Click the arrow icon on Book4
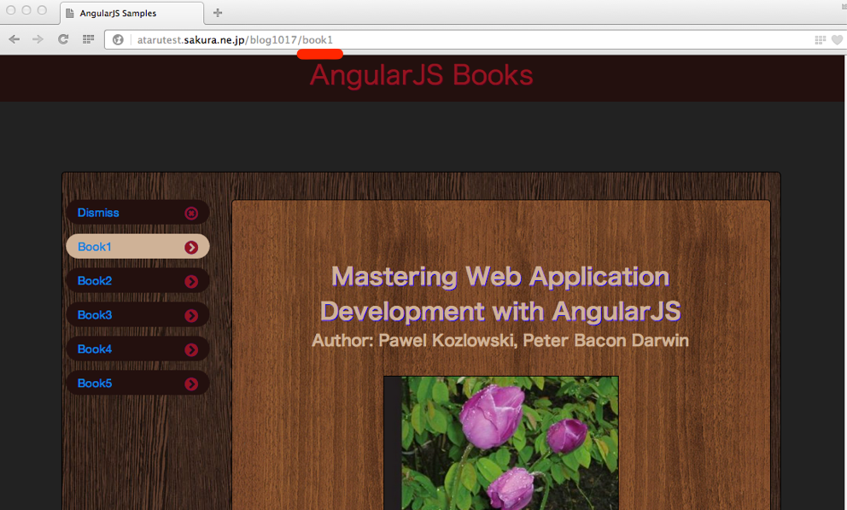This screenshot has height=510, width=847. (x=191, y=349)
